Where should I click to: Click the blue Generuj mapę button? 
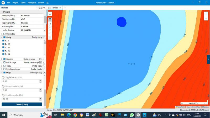tap(22, 104)
